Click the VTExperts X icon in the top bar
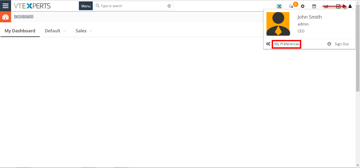360x168 pixels. [x=279, y=6]
